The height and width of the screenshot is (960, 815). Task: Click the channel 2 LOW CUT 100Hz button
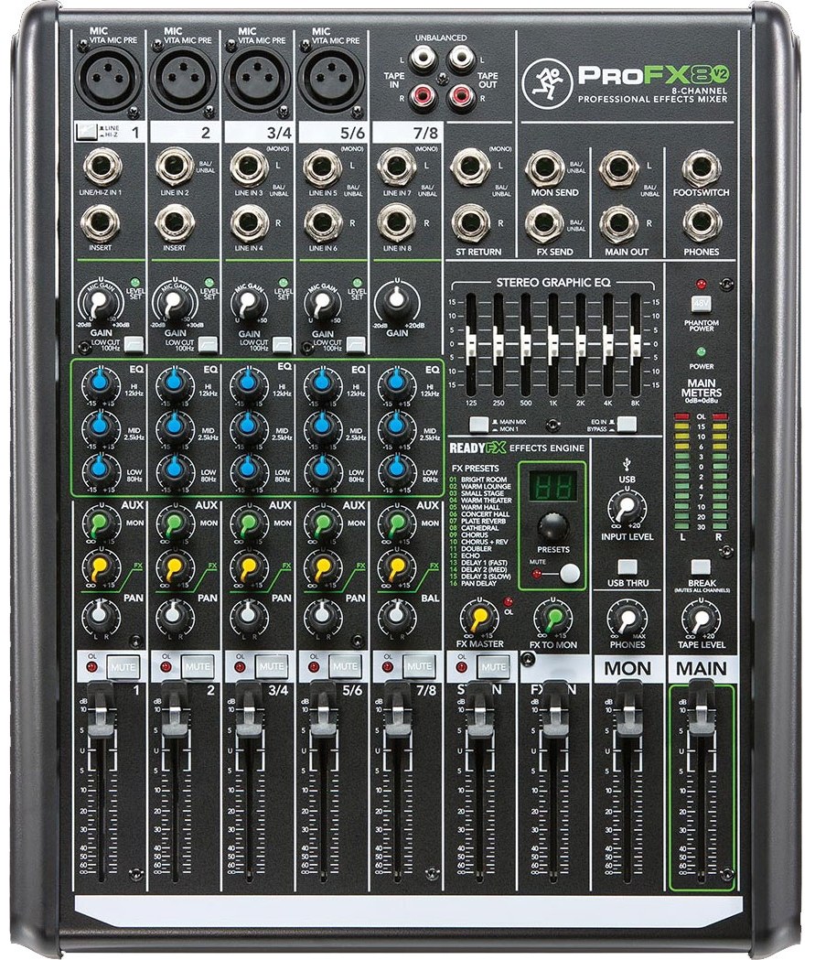[209, 345]
